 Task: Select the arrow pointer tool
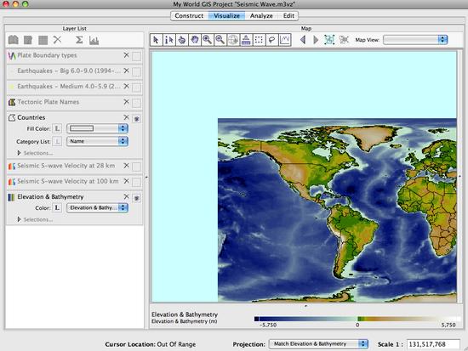tap(156, 40)
